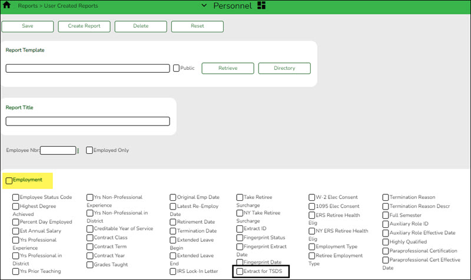The width and height of the screenshot is (471, 280).
Task: Toggle the Public checkbox
Action: 176,68
